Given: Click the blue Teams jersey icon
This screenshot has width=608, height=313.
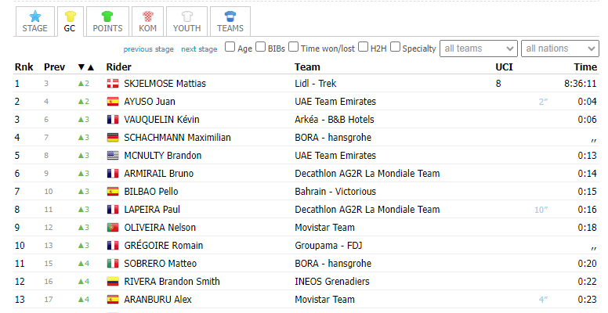Looking at the screenshot, I should point(230,16).
